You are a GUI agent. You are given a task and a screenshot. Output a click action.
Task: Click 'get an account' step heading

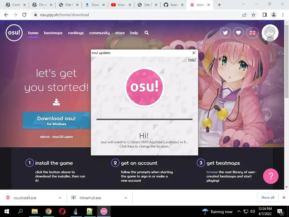pyautogui.click(x=139, y=163)
